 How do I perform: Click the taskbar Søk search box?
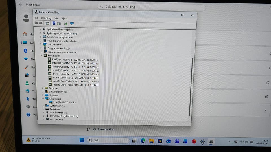click(108, 140)
